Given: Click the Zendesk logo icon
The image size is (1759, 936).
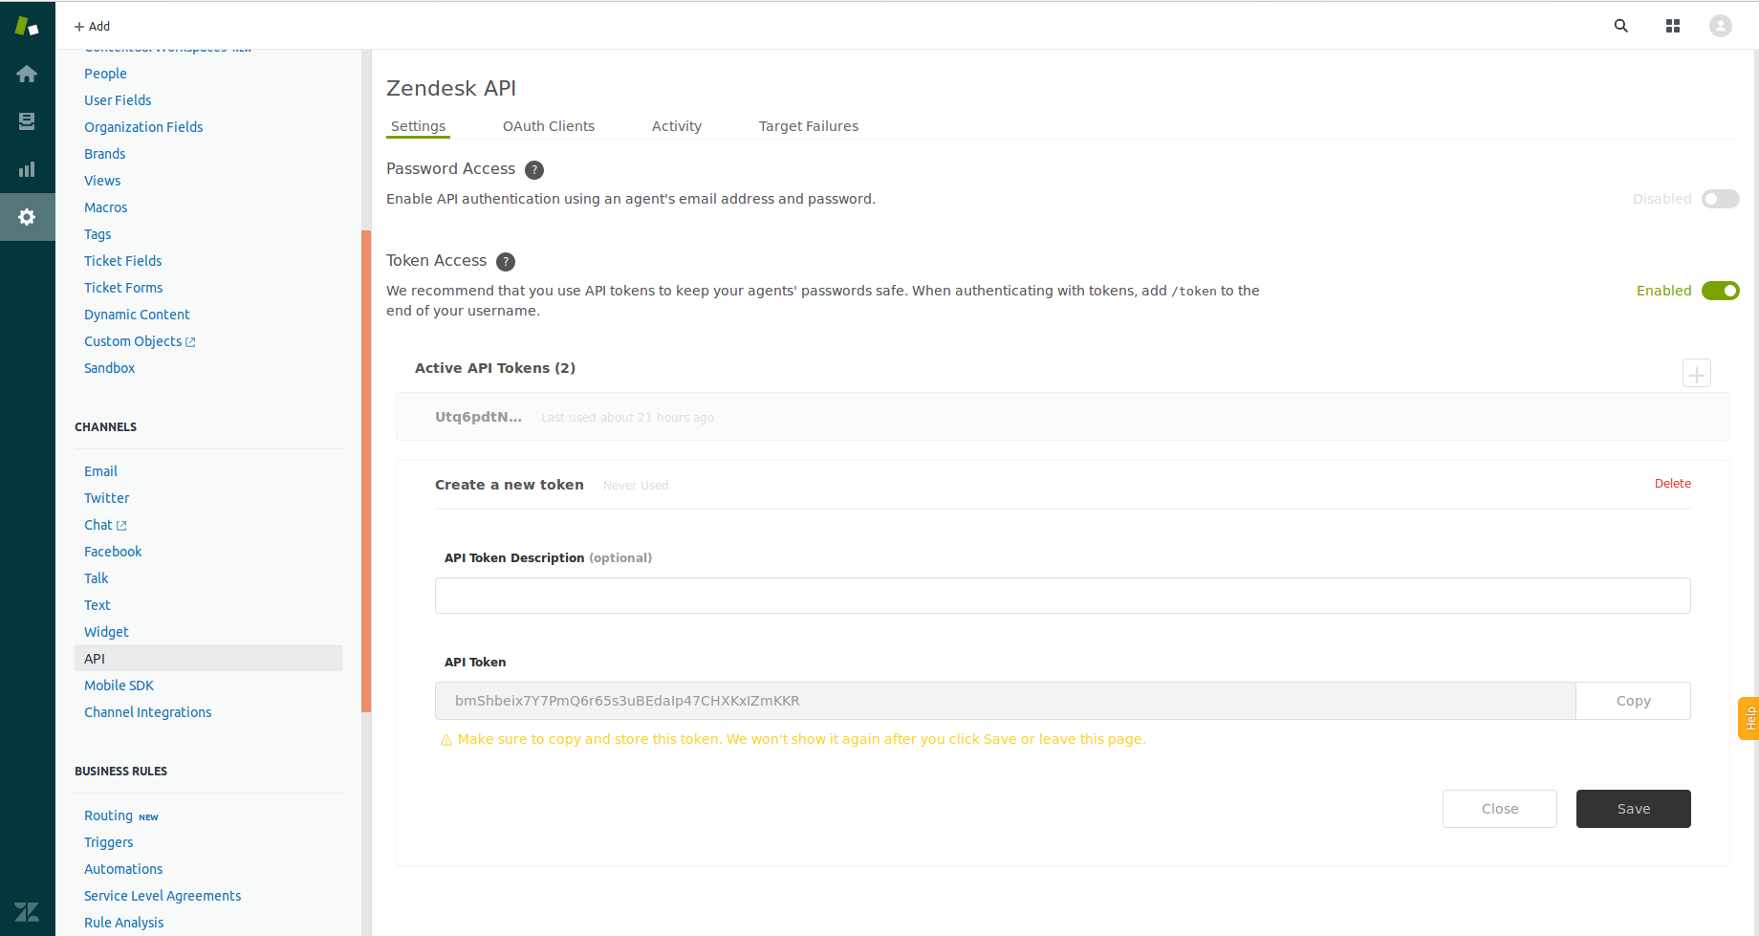Looking at the screenshot, I should tap(27, 26).
